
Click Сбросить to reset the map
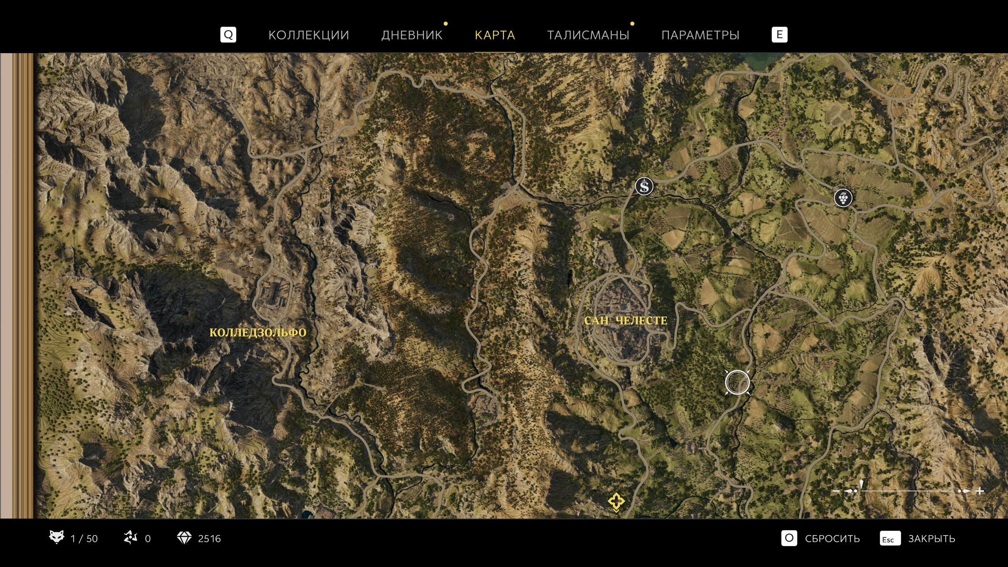point(832,539)
